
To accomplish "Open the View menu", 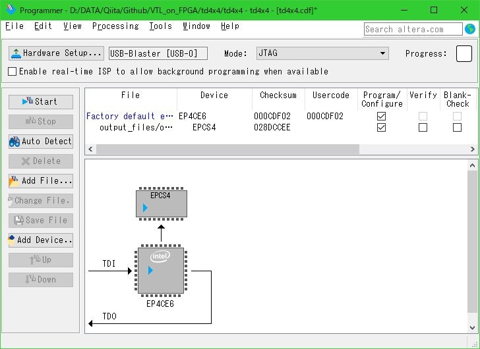I will coord(73,26).
